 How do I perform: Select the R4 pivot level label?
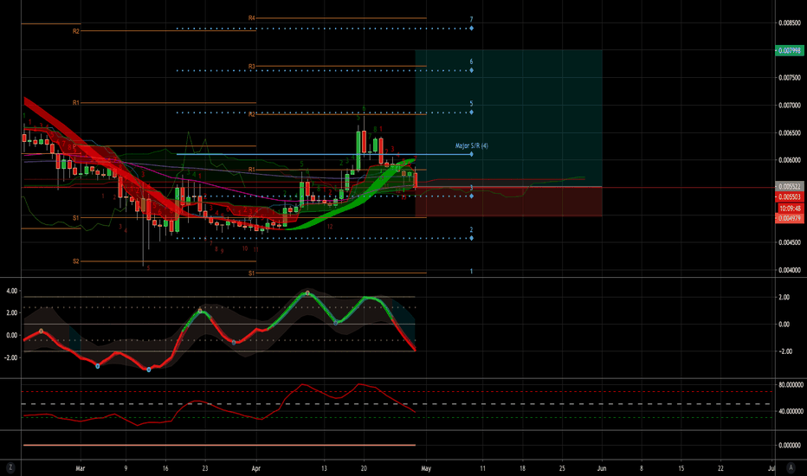[x=252, y=18]
